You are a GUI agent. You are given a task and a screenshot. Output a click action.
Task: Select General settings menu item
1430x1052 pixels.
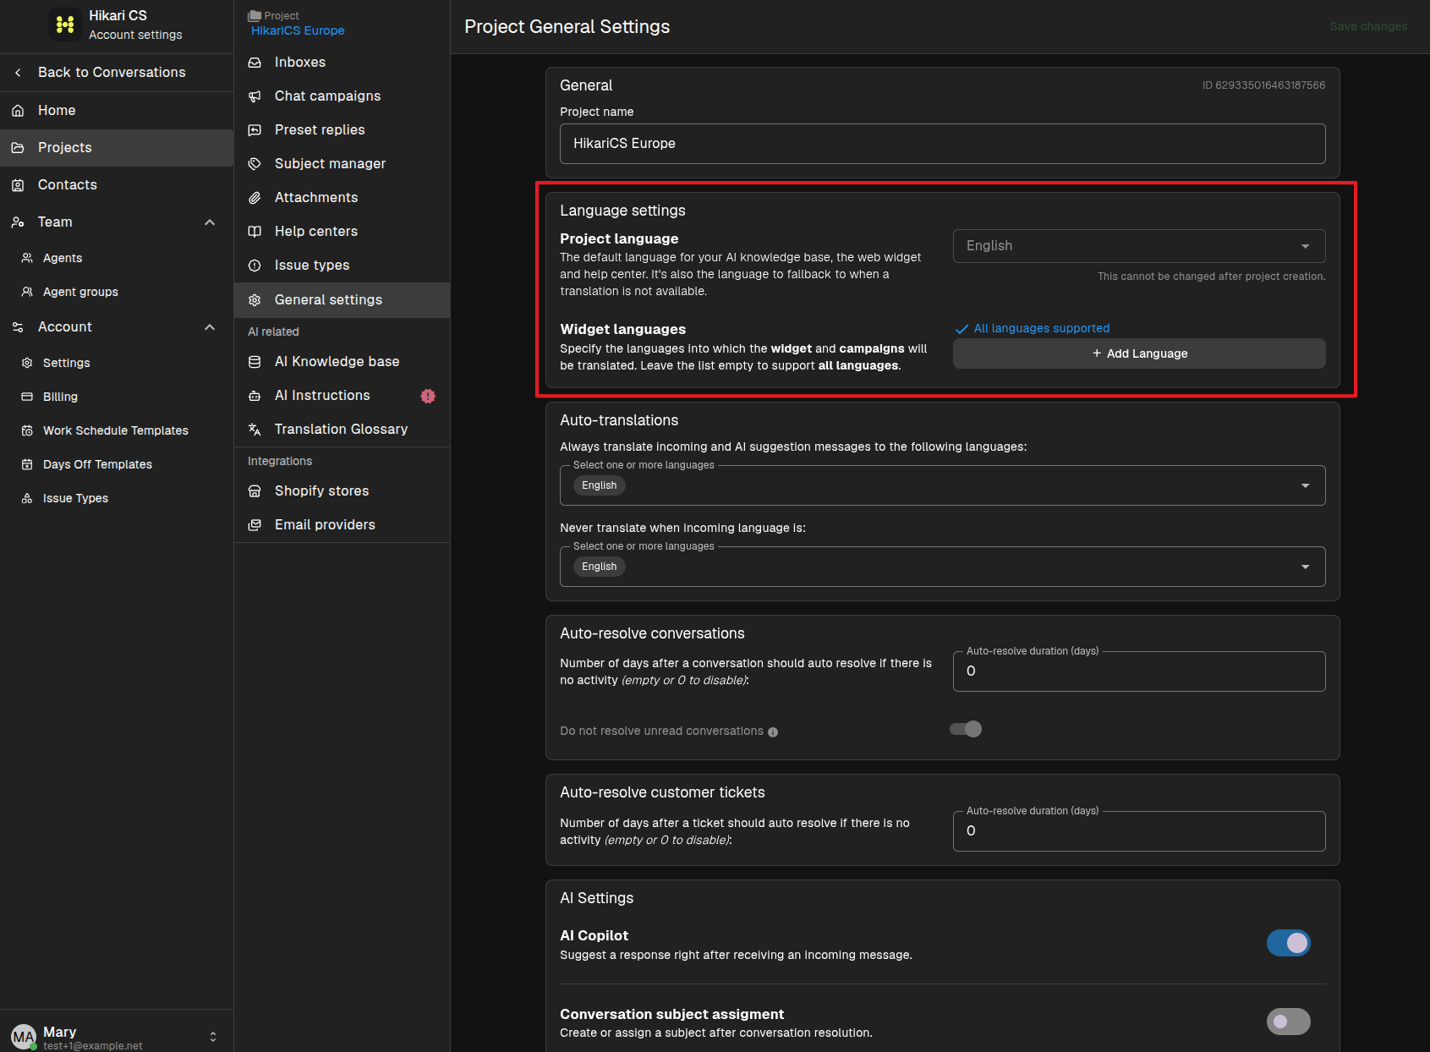click(342, 300)
